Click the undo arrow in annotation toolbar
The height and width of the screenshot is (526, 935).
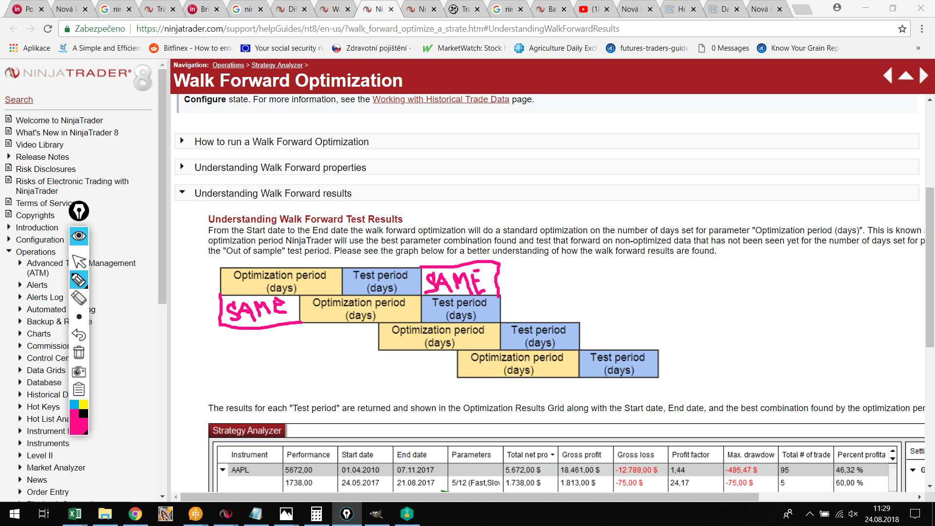click(79, 335)
